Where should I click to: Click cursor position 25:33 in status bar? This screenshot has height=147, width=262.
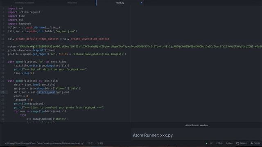90,143
